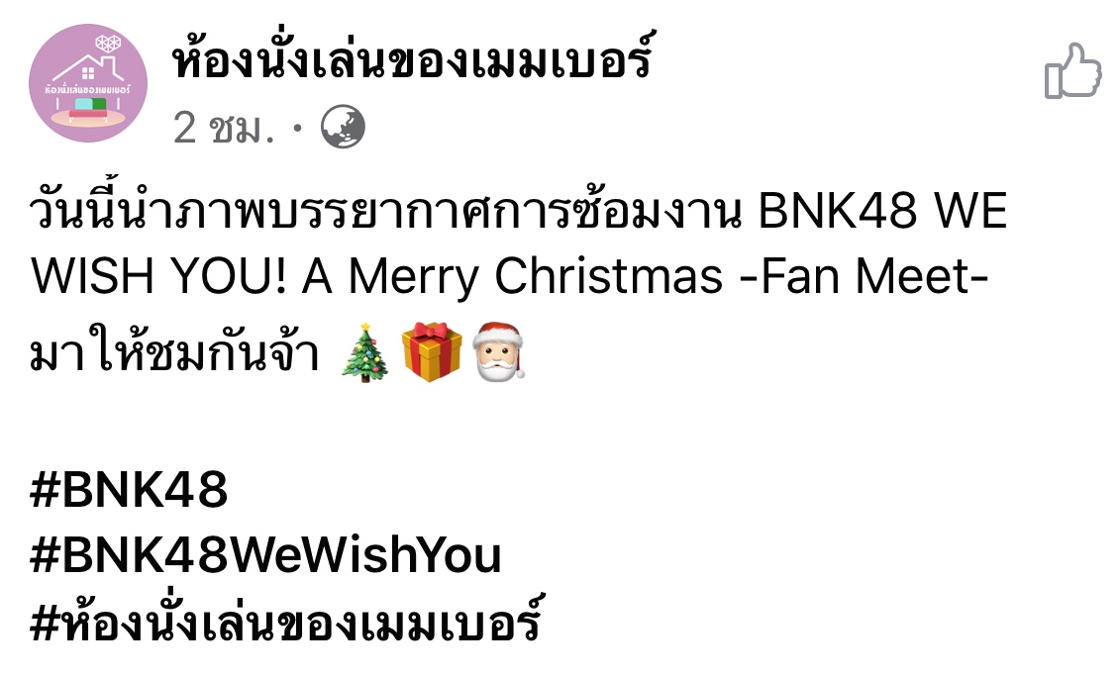The width and height of the screenshot is (1120, 678).
Task: Click the house outline in the avatar logo
Action: coord(88,66)
